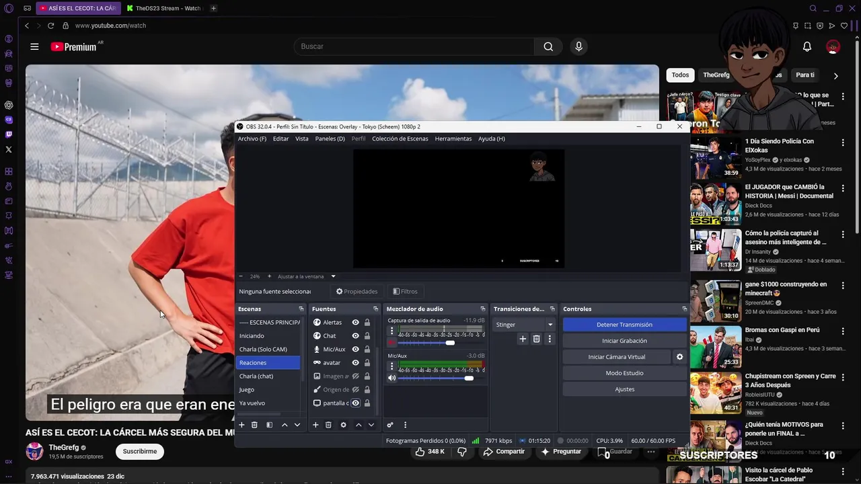Add a new scene in Escenas panel
The image size is (861, 484).
241,425
